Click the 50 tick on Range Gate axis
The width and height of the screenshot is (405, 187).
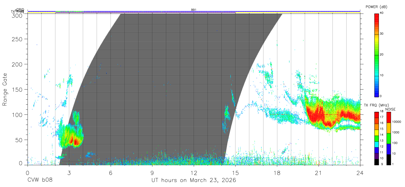(x=19, y=140)
